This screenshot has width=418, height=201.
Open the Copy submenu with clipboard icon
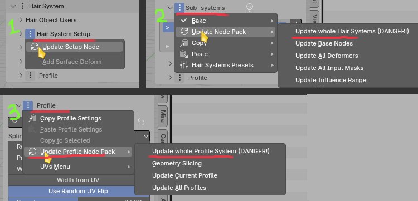tap(226, 43)
